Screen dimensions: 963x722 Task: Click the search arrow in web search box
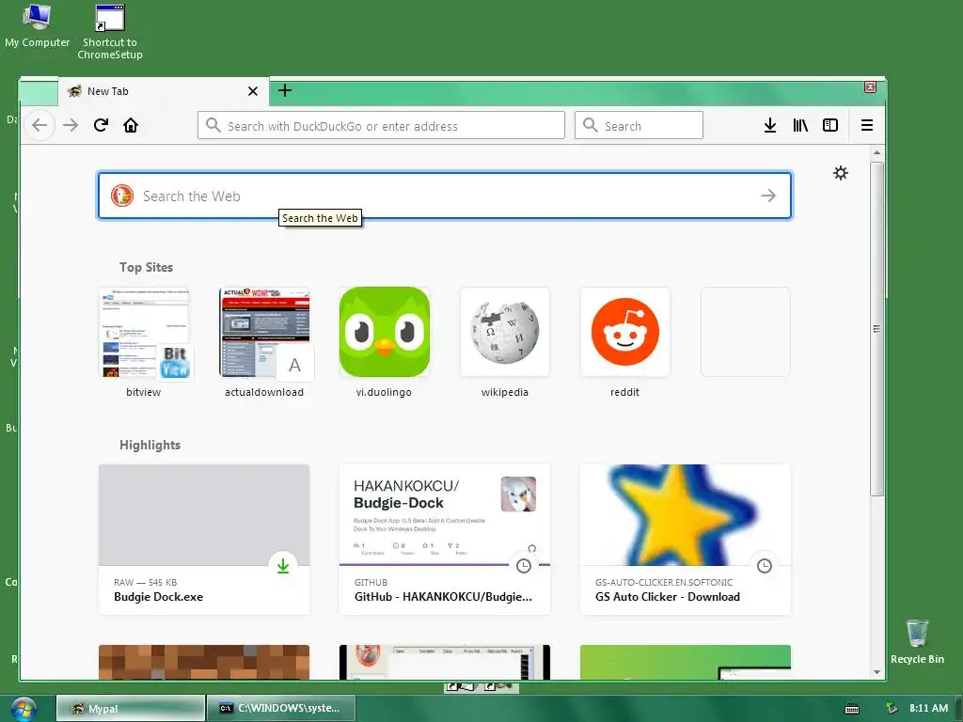(x=767, y=196)
